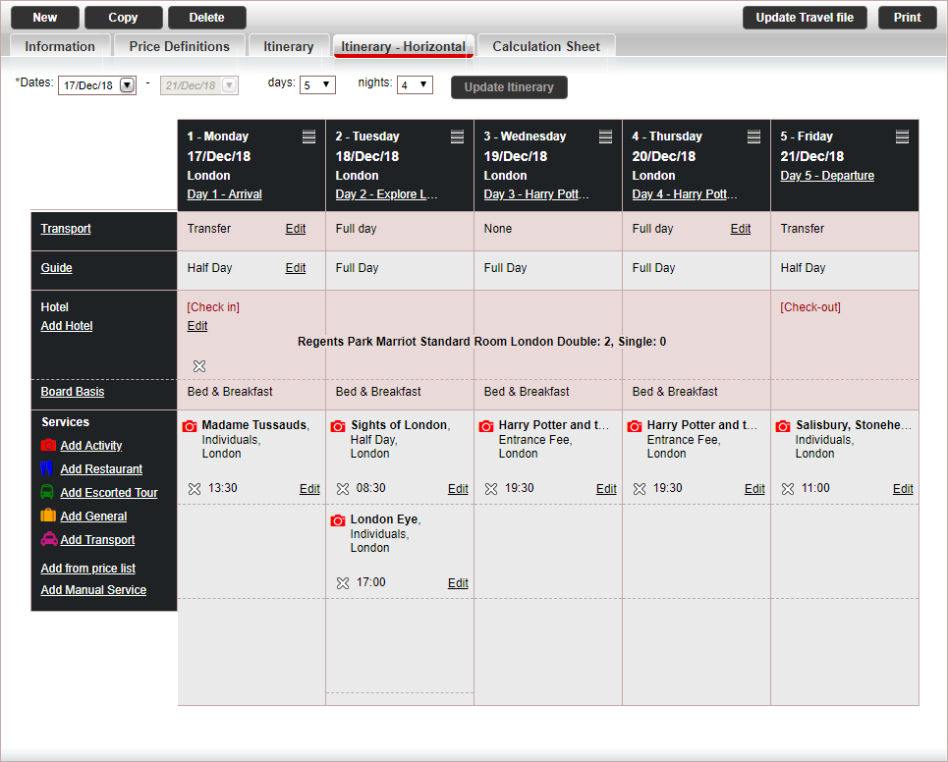Edit the Madame Tussauds activity
Image resolution: width=948 pixels, height=762 pixels.
click(309, 489)
